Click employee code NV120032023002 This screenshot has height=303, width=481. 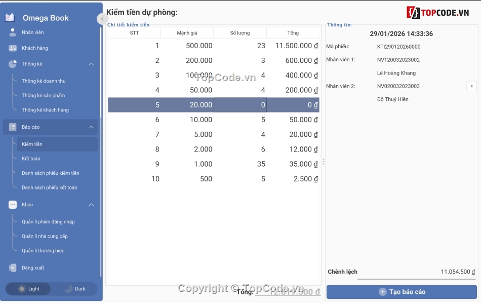[398, 60]
